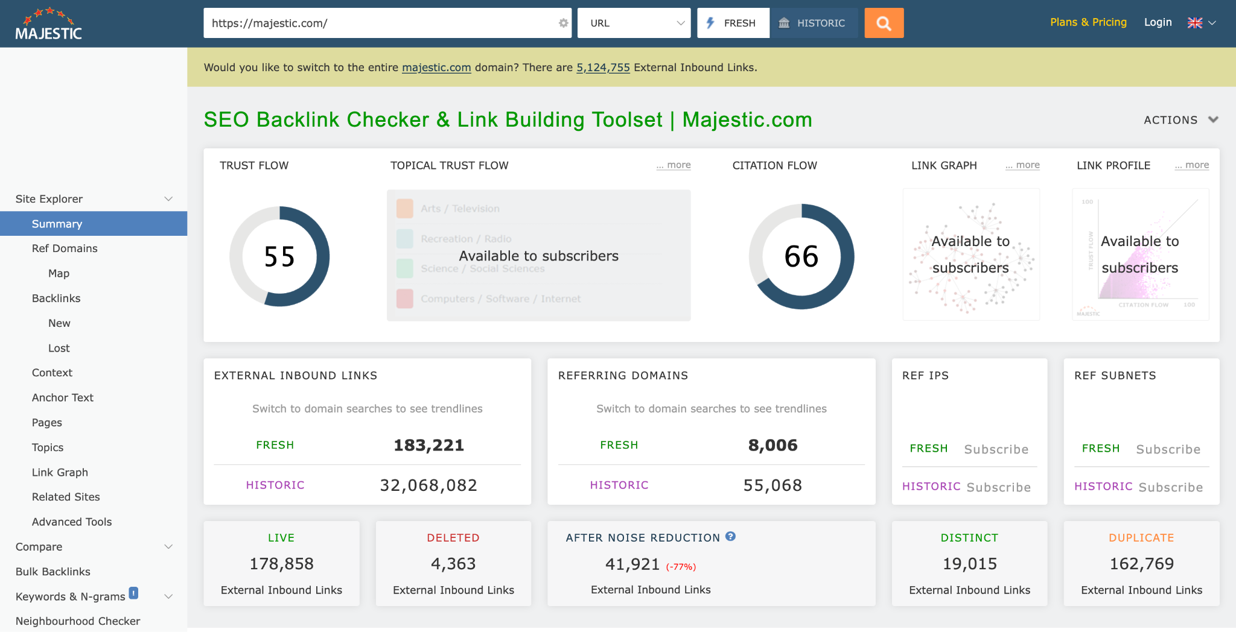Click the Citation Flow 66 gauge
Screen dimensions: 1236x632
tap(801, 256)
